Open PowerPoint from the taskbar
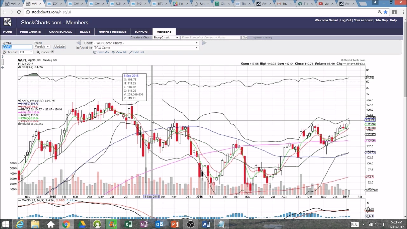The image size is (407, 229). tap(175, 225)
